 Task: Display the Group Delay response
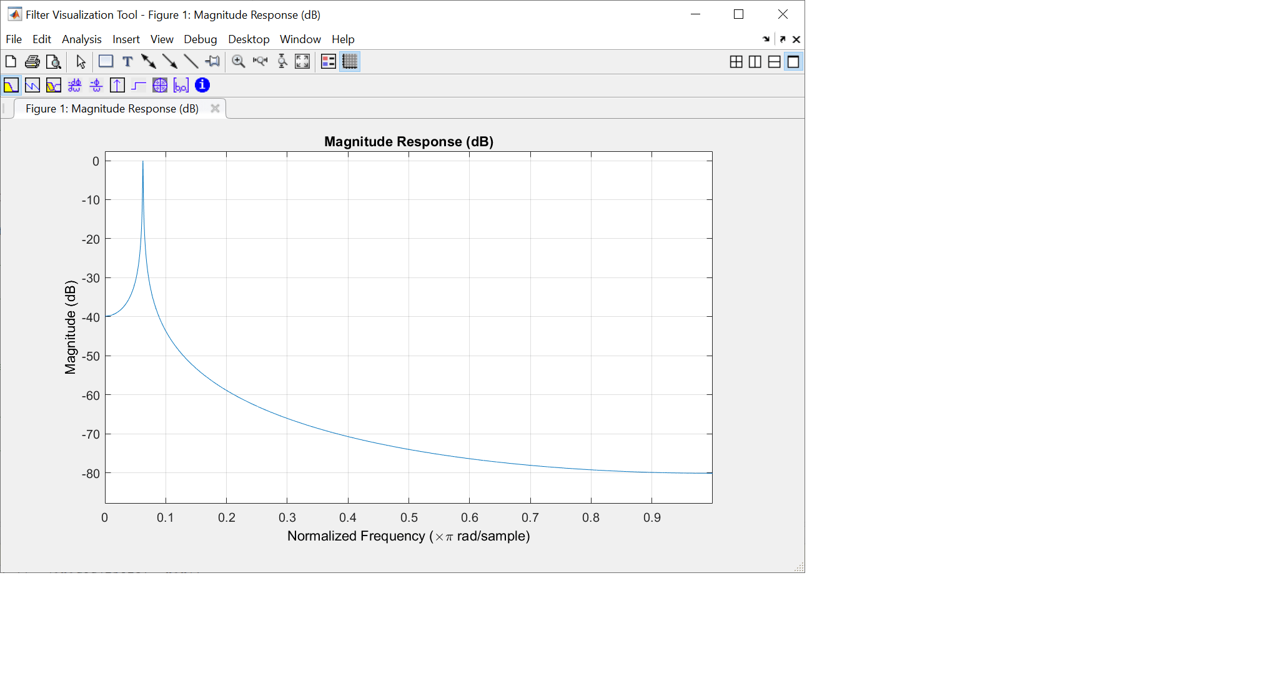pyautogui.click(x=74, y=85)
